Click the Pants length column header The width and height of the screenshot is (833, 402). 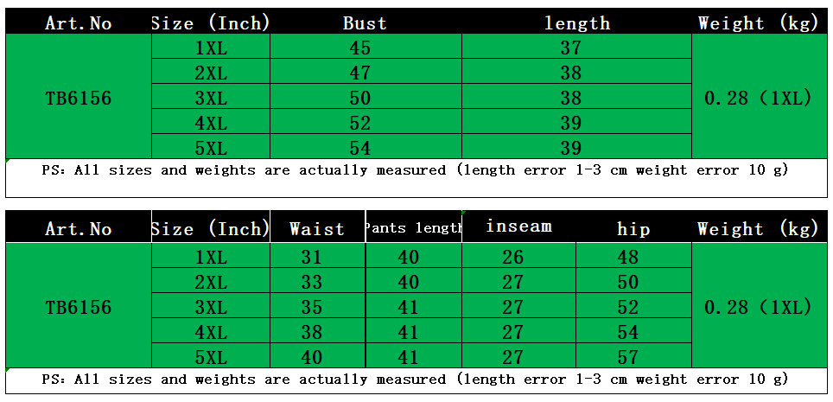(x=413, y=228)
